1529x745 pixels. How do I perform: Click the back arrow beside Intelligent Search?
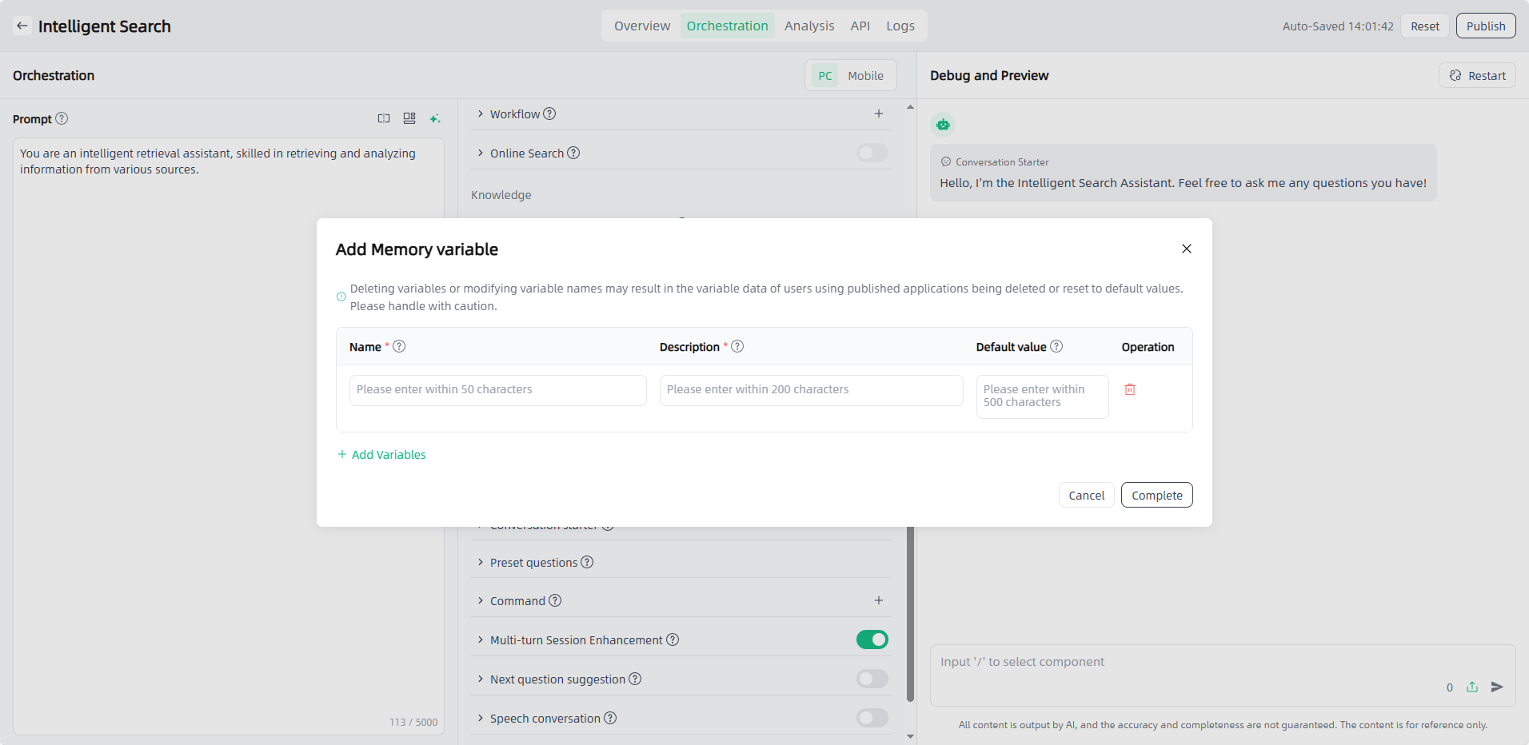tap(22, 26)
